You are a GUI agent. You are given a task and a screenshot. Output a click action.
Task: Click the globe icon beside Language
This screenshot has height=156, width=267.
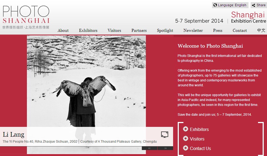pos(215,5)
